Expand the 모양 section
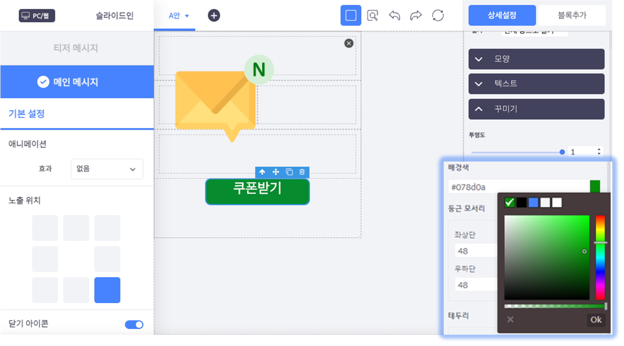The image size is (624, 346). [x=536, y=59]
